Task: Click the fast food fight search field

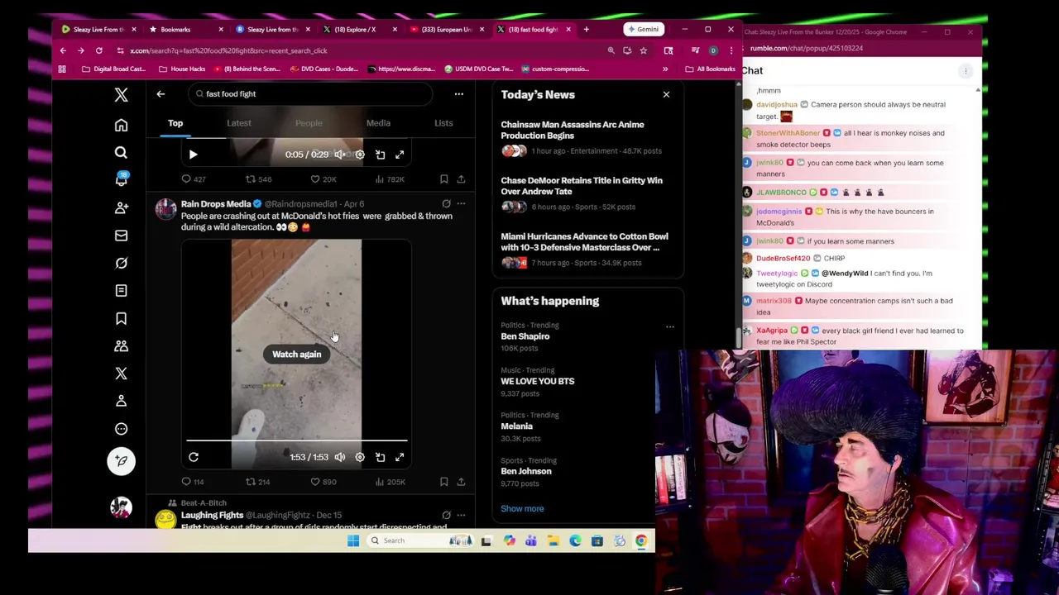Action: pos(309,94)
